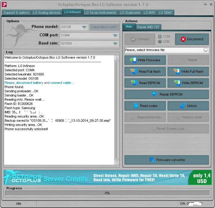Click the Firmware converter icon
Viewport: 215px width, 208px height.
click(152, 160)
